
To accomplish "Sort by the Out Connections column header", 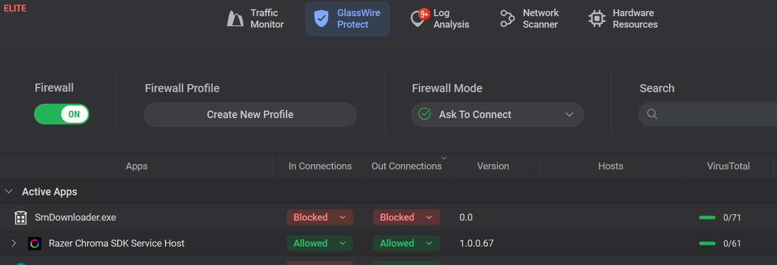I will pos(406,166).
